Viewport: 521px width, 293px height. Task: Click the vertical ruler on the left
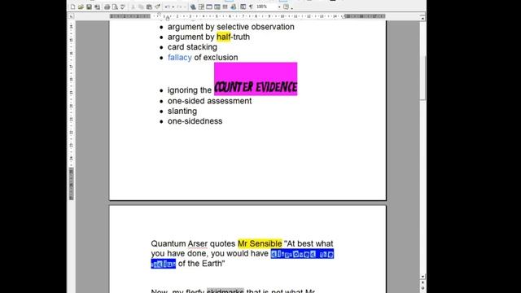point(71,110)
